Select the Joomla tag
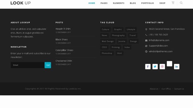 (122, 41)
